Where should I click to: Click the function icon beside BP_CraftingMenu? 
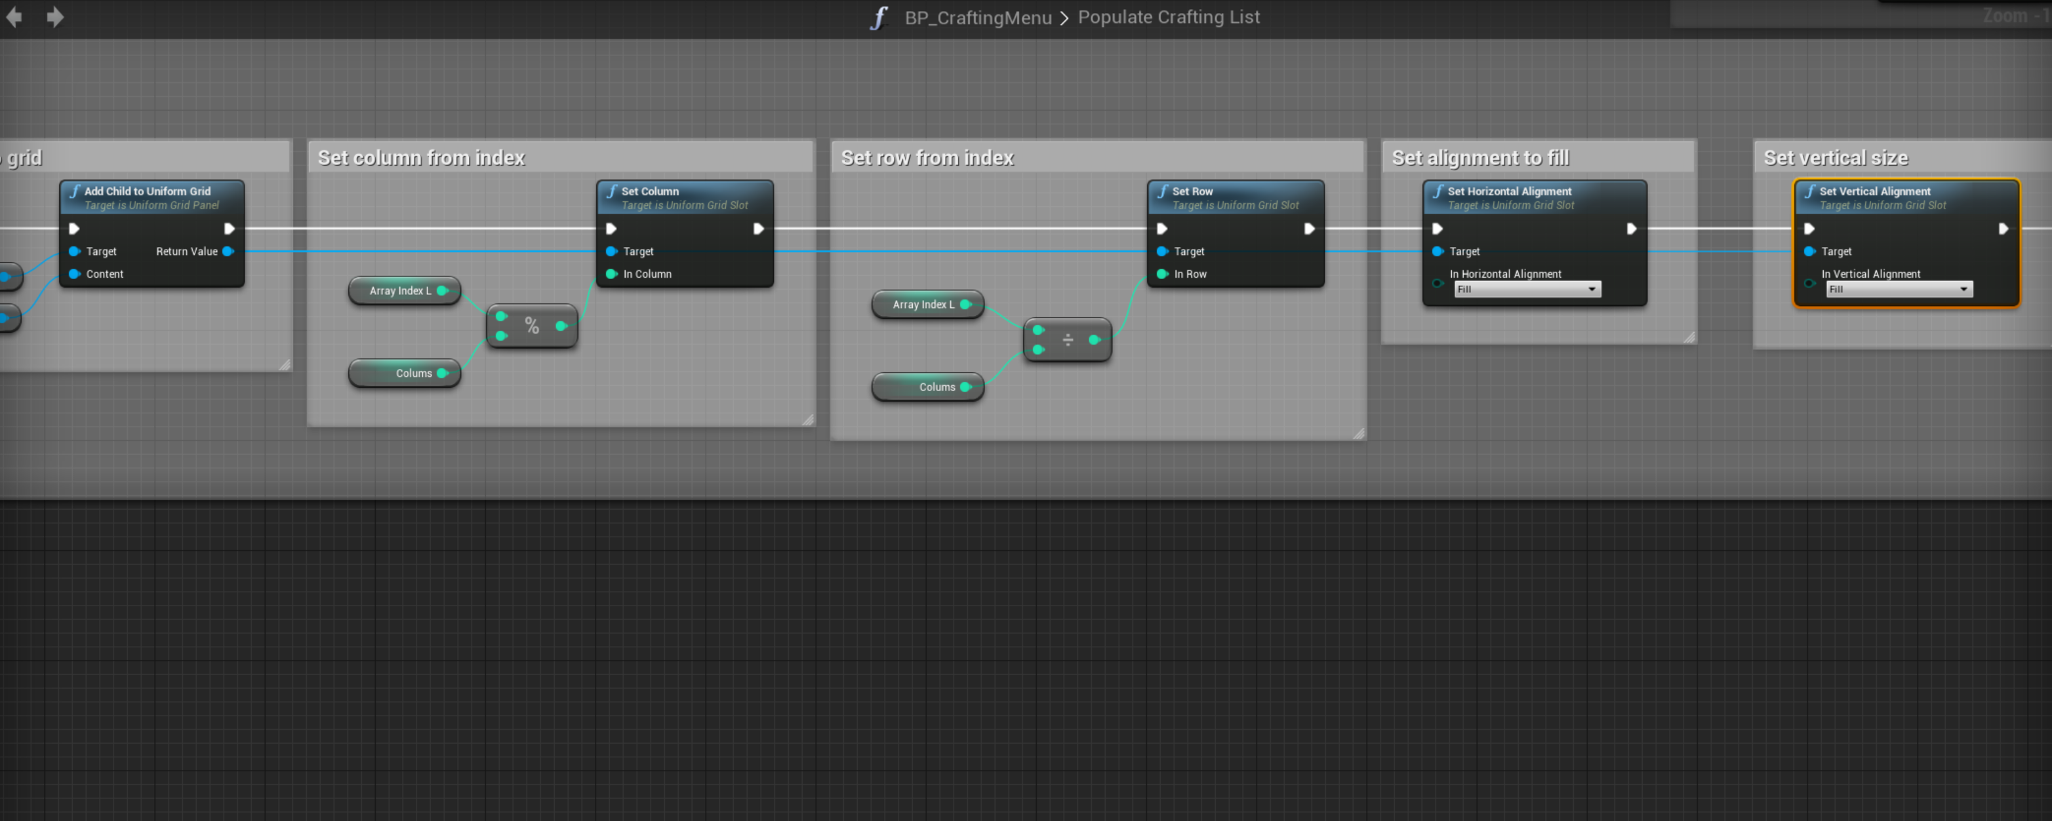click(878, 18)
